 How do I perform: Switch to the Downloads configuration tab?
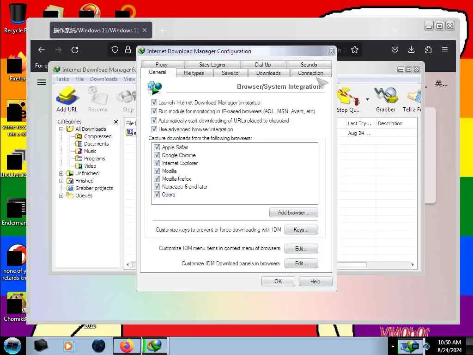268,73
